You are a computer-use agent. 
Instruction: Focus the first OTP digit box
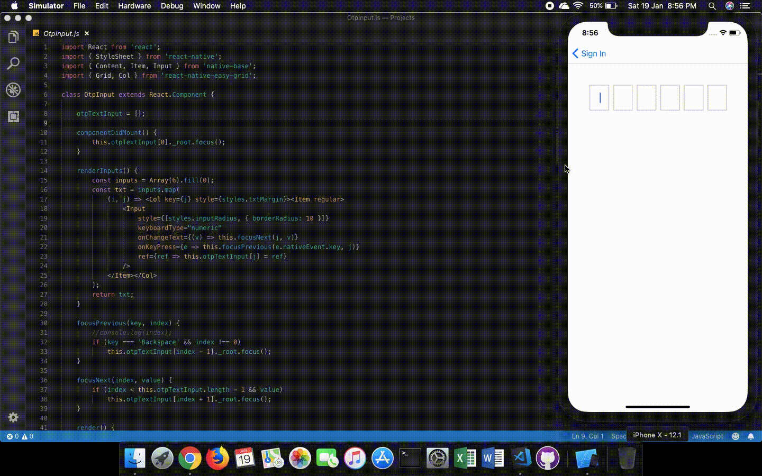pyautogui.click(x=599, y=98)
